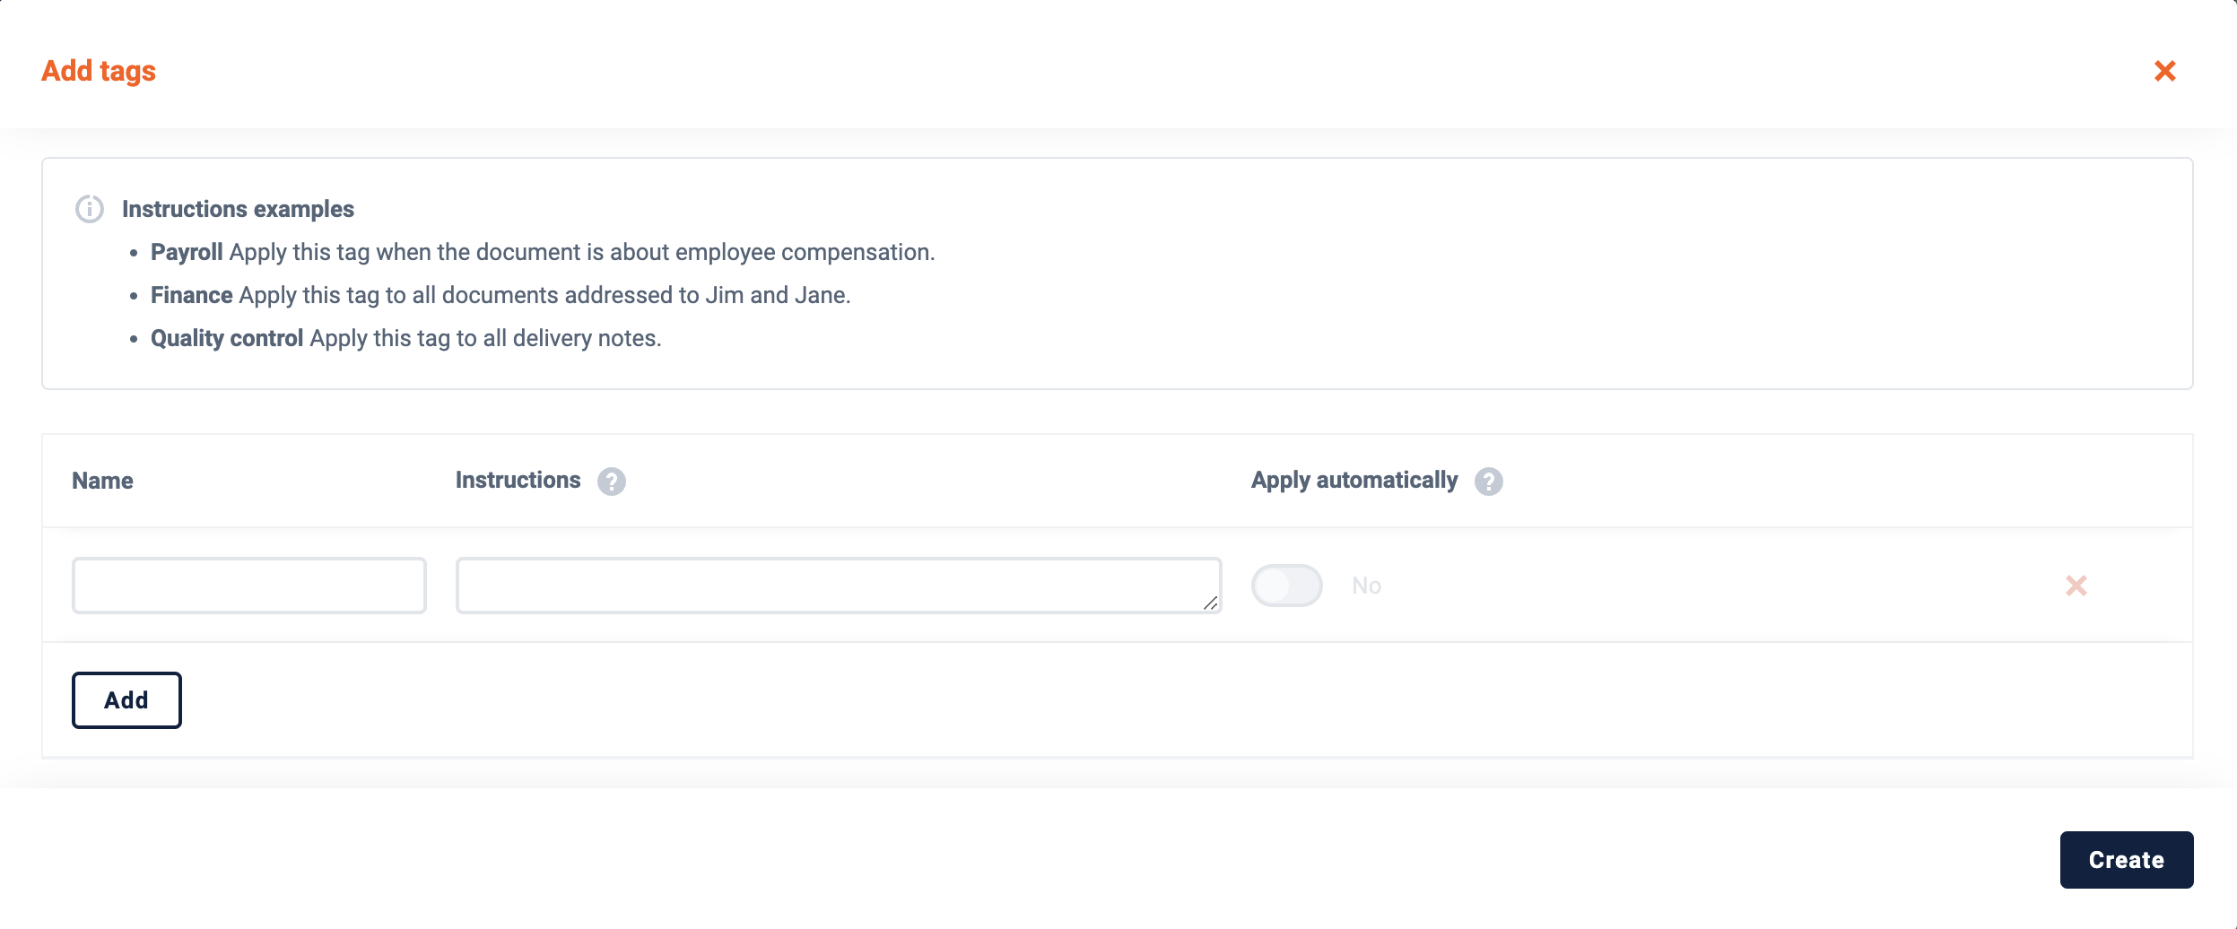The image size is (2237, 929).
Task: Close the Add tags dialog
Action: click(2164, 71)
